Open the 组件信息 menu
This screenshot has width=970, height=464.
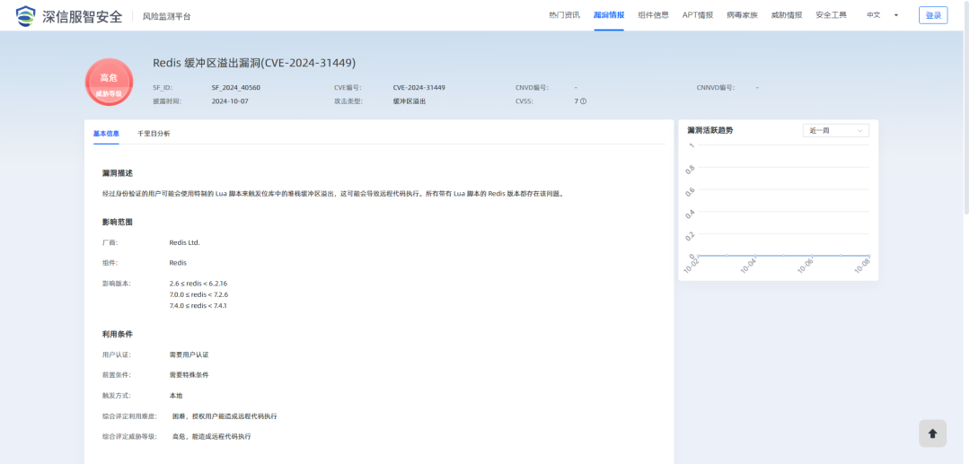[x=653, y=15]
